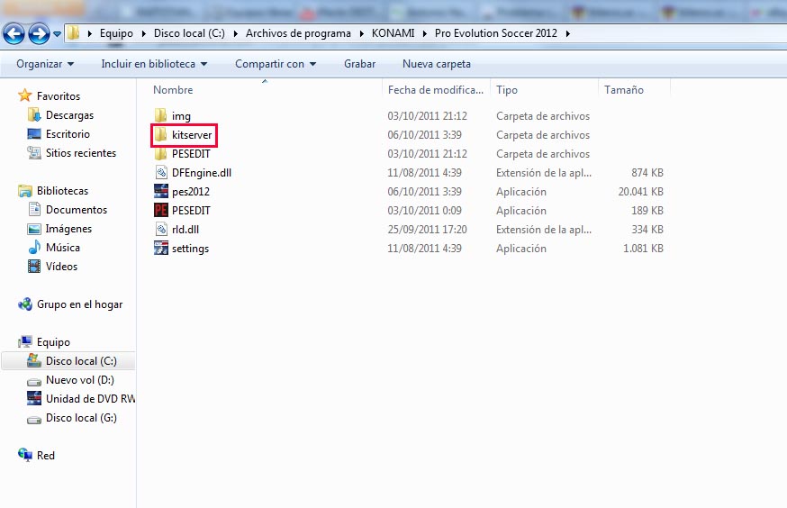
Task: Click the Grupo en el hogar icon
Action: pos(24,304)
